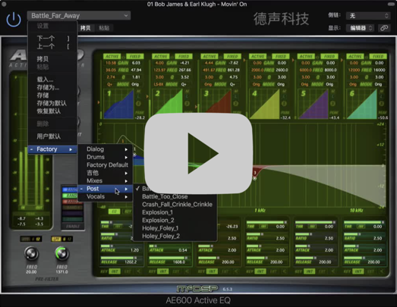
Task: Toggle INV threshold button on band 4
Action: click(263, 227)
